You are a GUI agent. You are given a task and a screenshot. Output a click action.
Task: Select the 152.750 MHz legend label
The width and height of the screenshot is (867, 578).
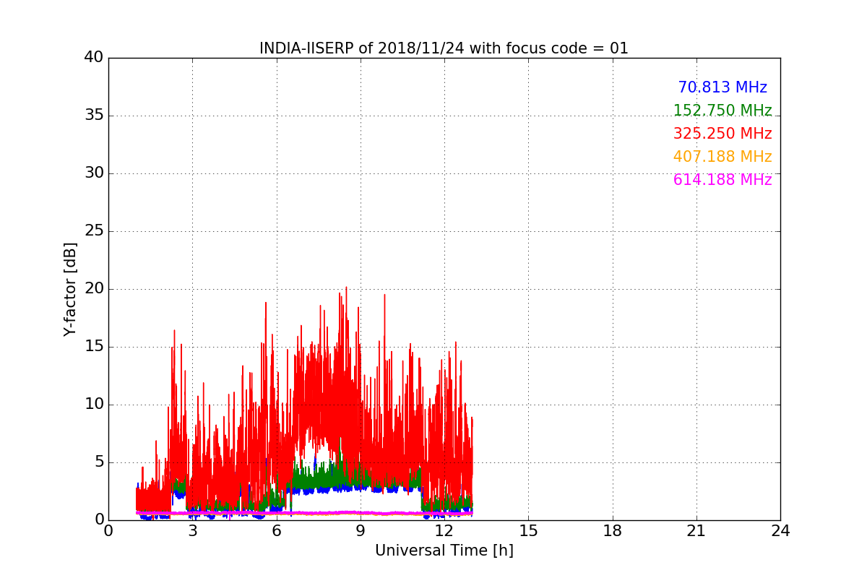pyautogui.click(x=722, y=111)
